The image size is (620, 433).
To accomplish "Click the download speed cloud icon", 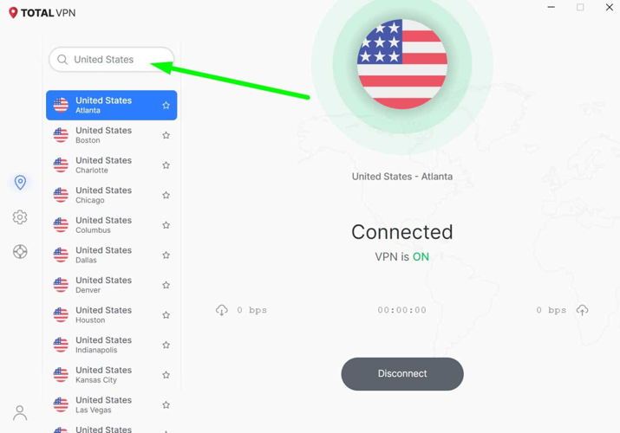I will pos(221,310).
